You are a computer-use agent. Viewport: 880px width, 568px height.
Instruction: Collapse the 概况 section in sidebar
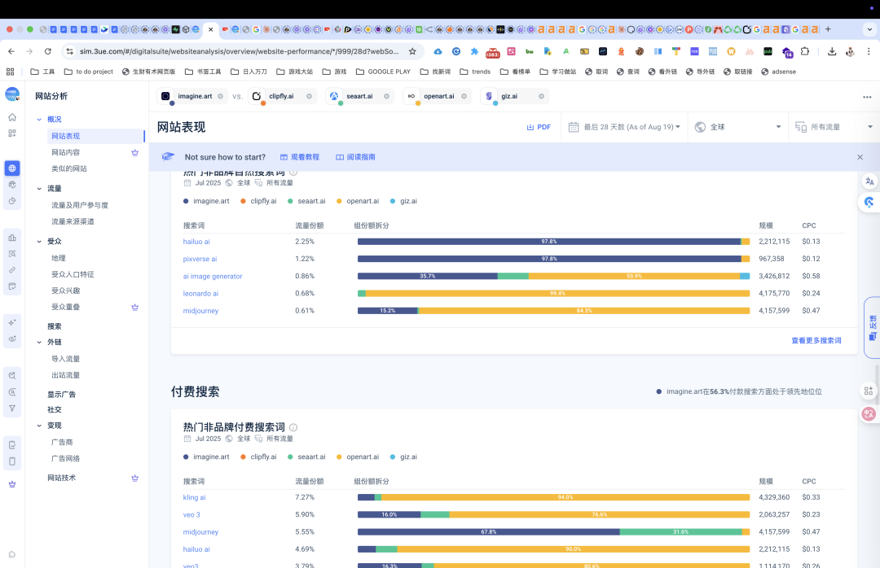tap(39, 120)
